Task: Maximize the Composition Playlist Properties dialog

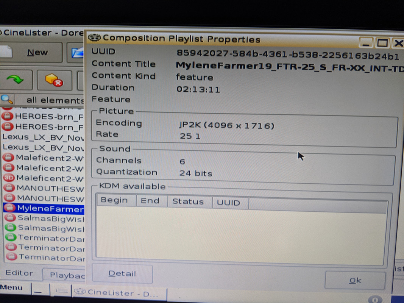Action: point(382,43)
